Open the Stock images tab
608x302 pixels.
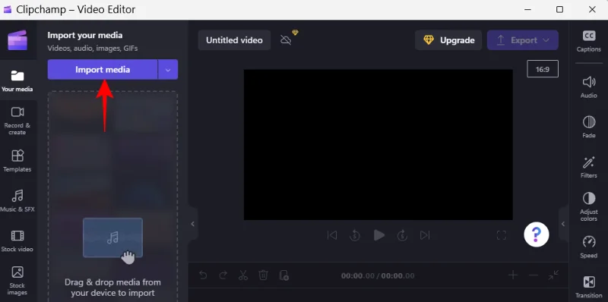pyautogui.click(x=17, y=280)
